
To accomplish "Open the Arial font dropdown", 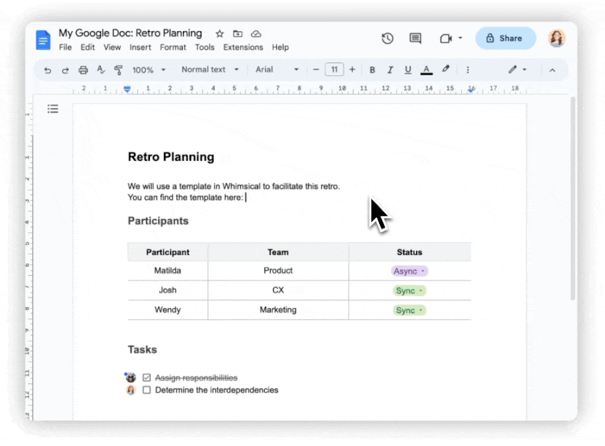I will (277, 69).
